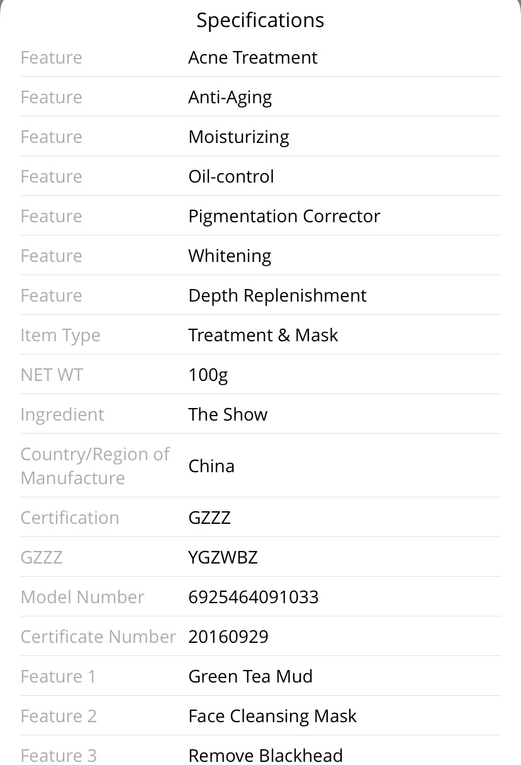Select the Pigmentation Corrector value
This screenshot has height=765, width=521.
pos(284,217)
